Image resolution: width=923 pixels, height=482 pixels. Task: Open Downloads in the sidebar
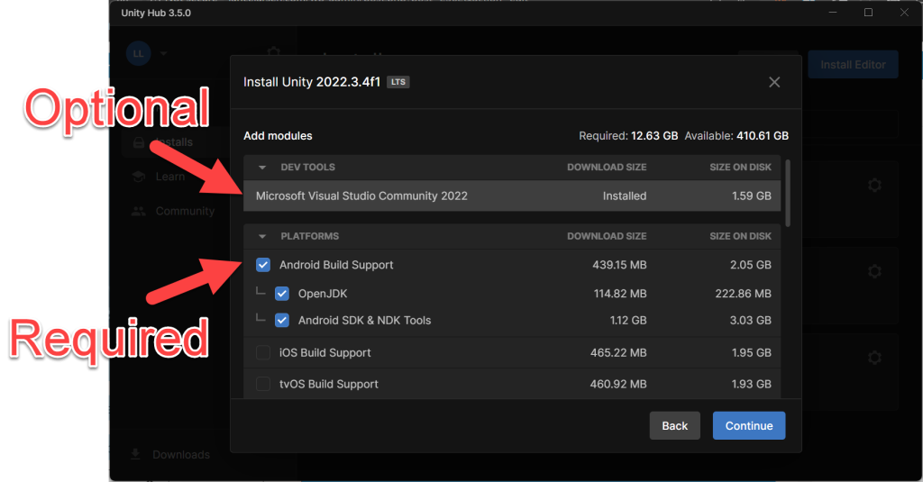coord(180,454)
